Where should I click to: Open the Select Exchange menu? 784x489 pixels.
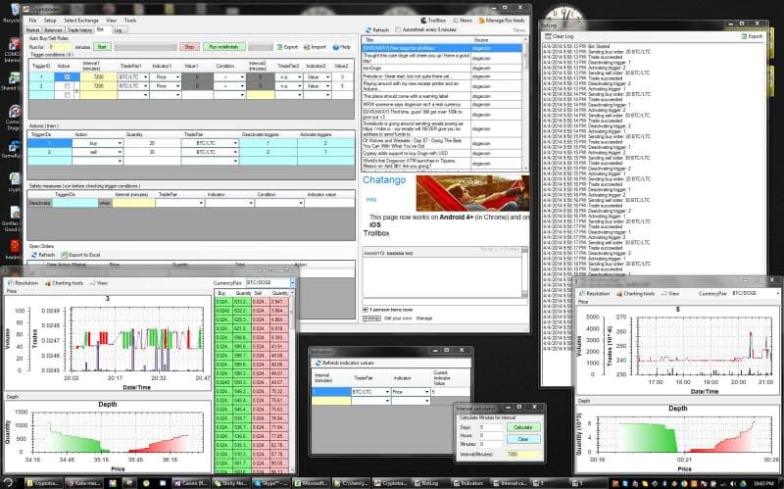(79, 20)
